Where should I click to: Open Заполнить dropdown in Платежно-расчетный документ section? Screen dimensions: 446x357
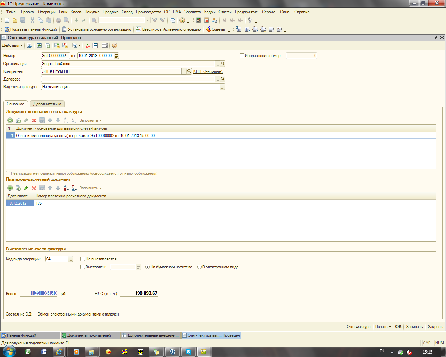pos(90,188)
